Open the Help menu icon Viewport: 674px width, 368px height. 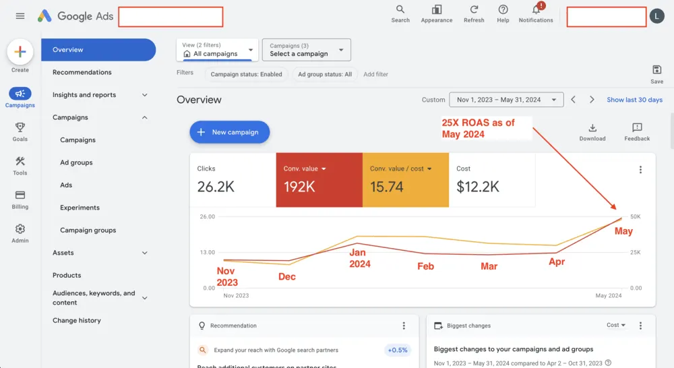[x=503, y=13]
